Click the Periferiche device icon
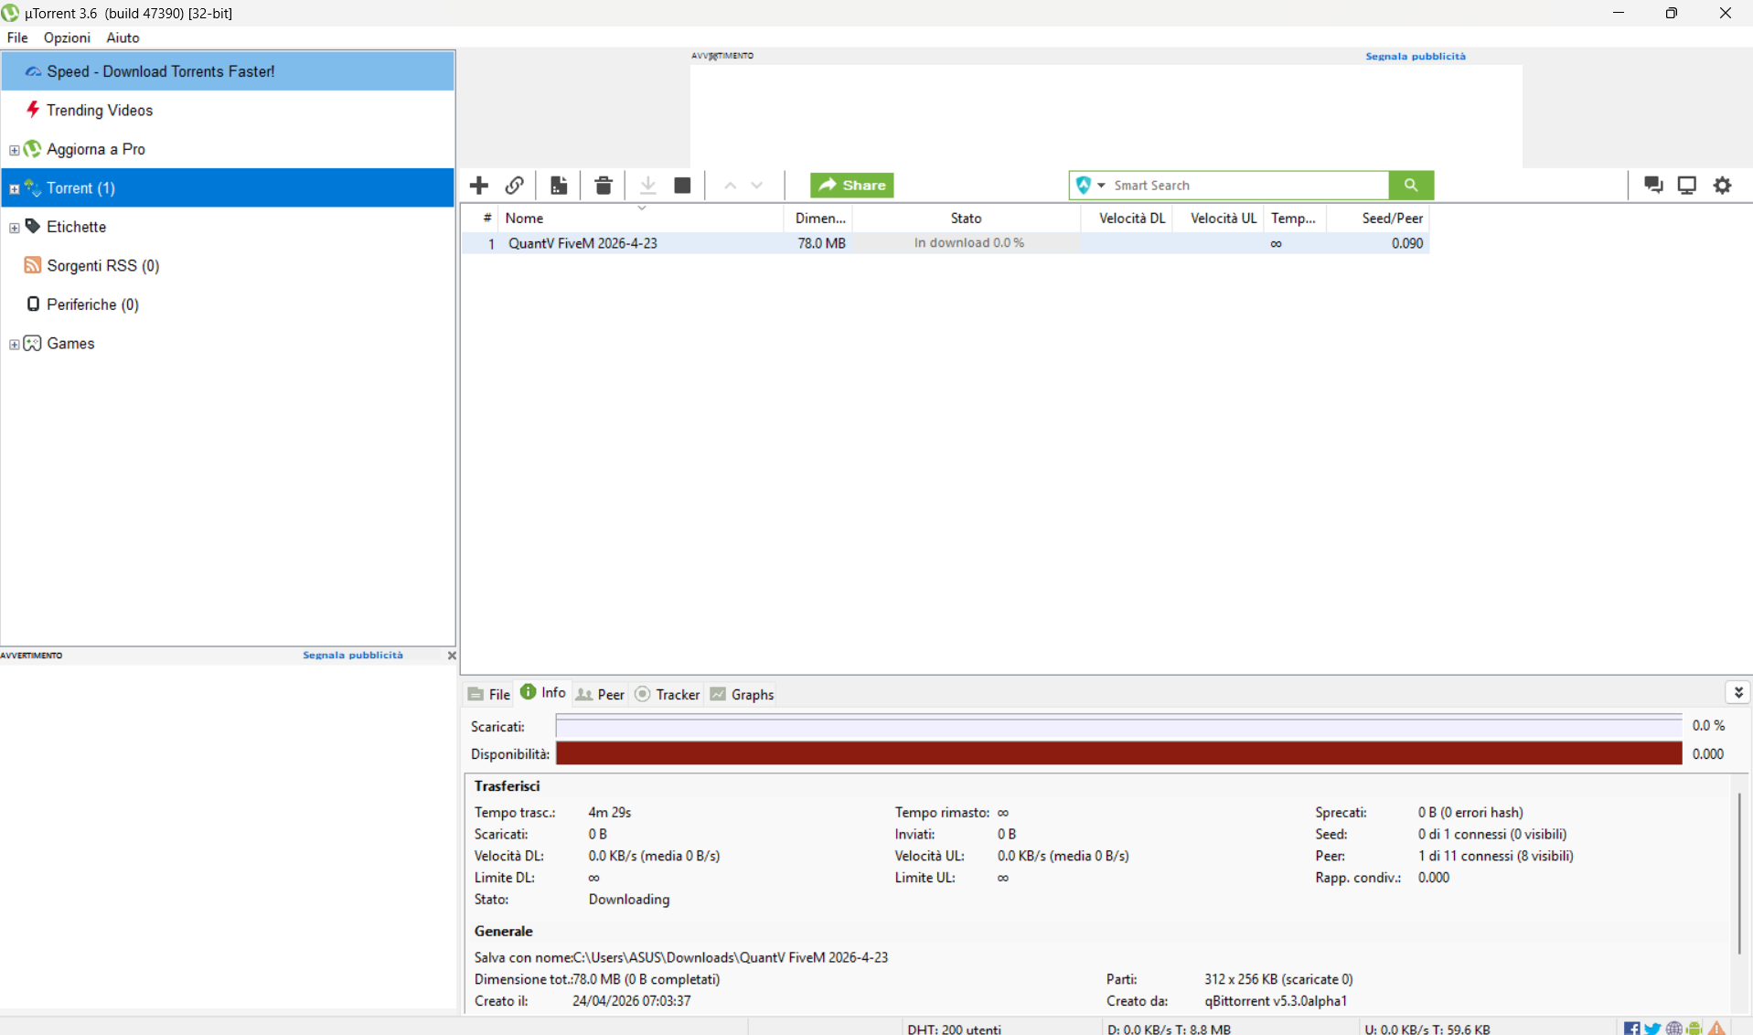Viewport: 1753px width, 1035px height. 33,304
